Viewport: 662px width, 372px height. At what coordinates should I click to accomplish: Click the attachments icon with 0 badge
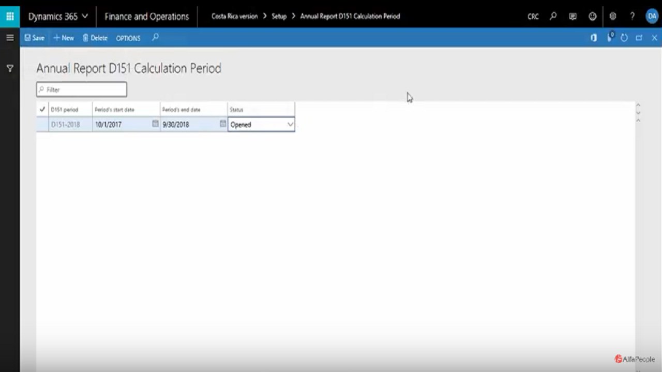pyautogui.click(x=610, y=37)
